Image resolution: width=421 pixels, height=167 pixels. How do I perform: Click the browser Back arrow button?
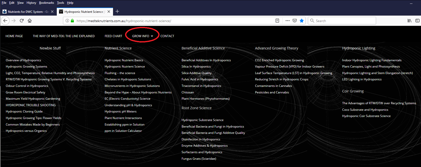click(5, 21)
